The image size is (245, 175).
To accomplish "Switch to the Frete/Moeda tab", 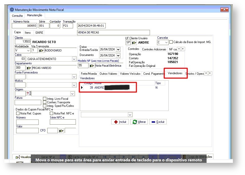I will [89, 73].
